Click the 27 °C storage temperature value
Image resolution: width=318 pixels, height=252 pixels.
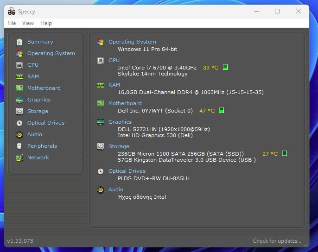pos(270,154)
